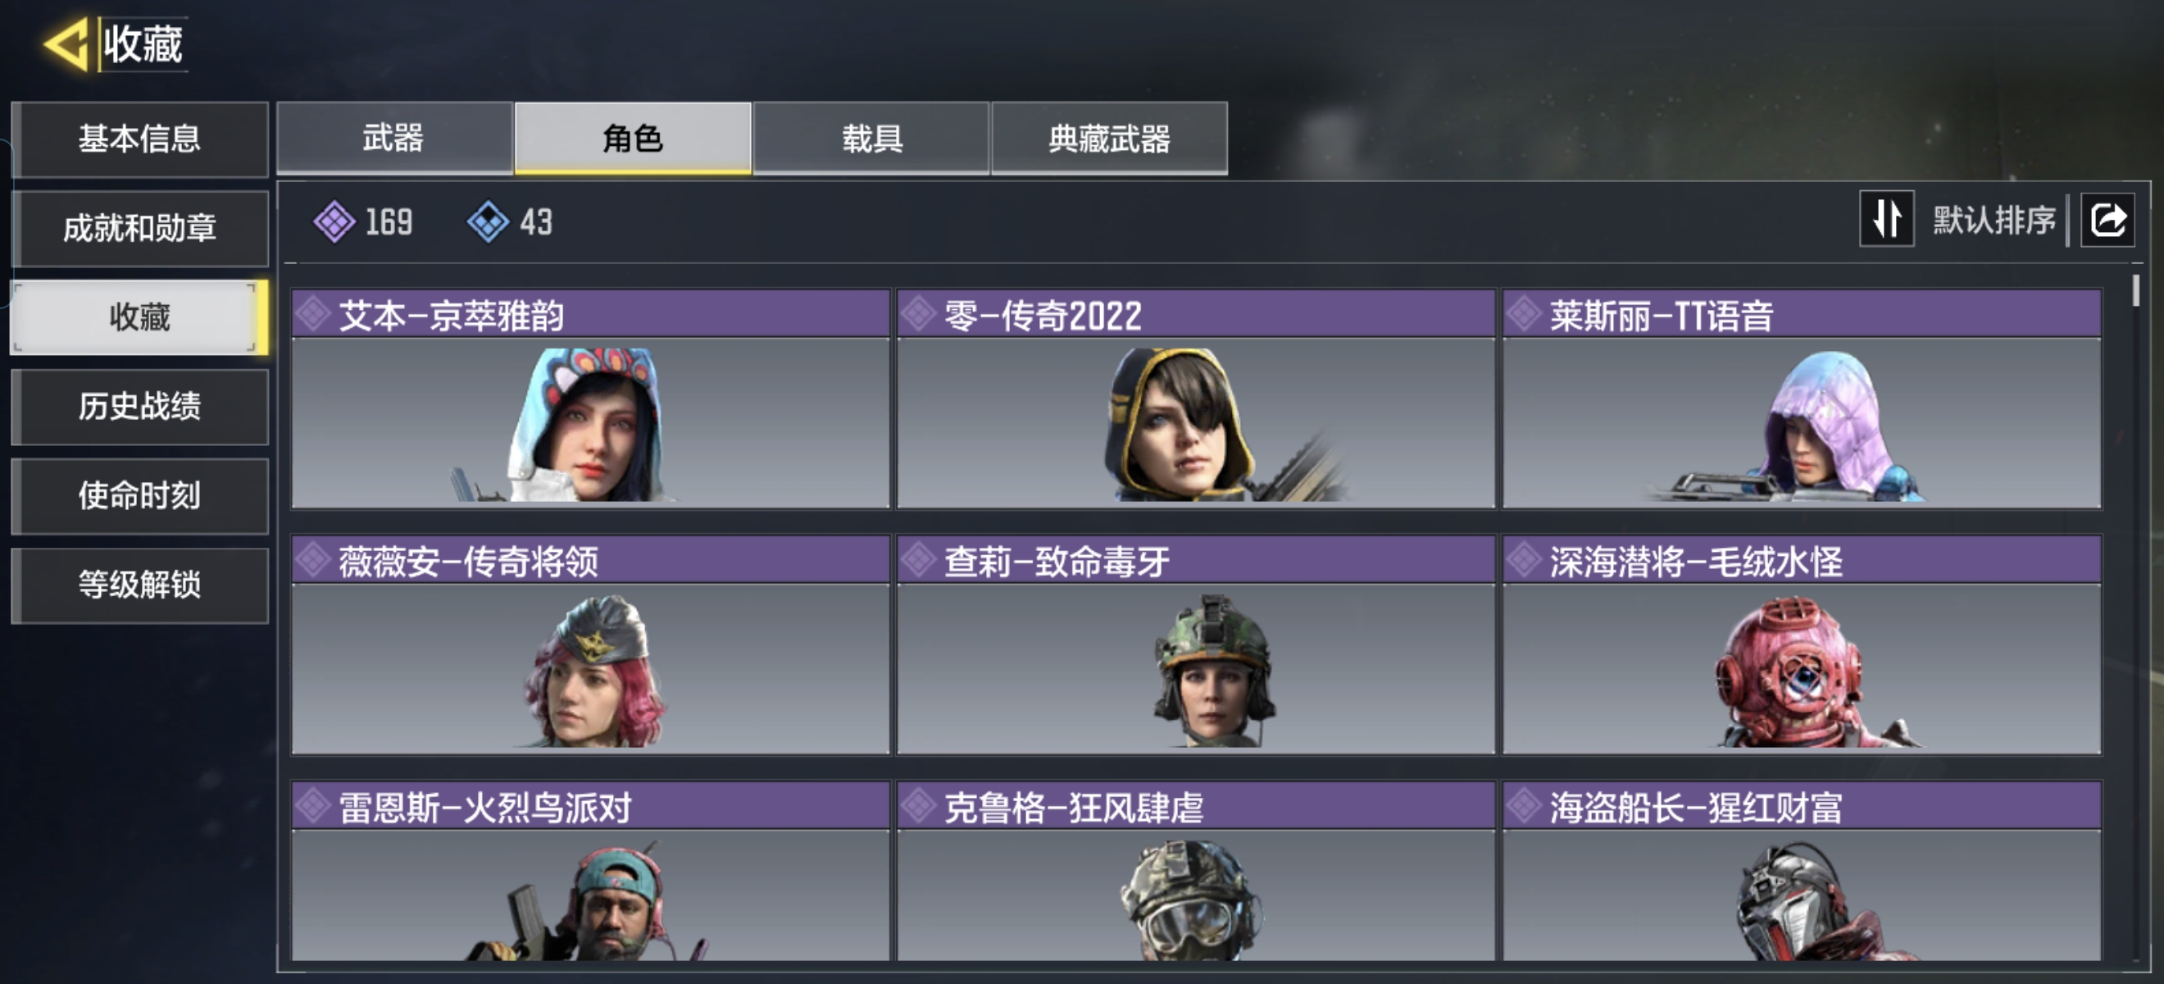Select the 薇薇安-传奇将领 character card
This screenshot has width=2164, height=984.
589,645
